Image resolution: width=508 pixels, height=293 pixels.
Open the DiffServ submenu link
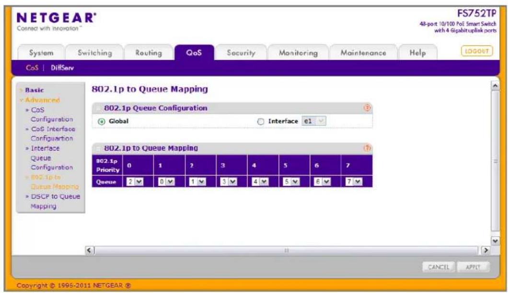(x=62, y=68)
